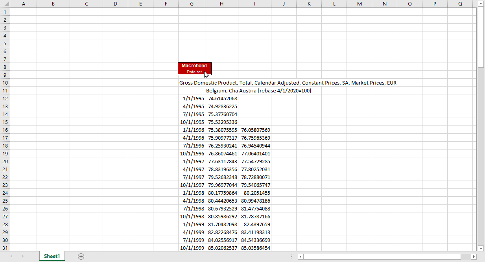Select the cell with value 75.38075595
485x262 pixels.
221,130
